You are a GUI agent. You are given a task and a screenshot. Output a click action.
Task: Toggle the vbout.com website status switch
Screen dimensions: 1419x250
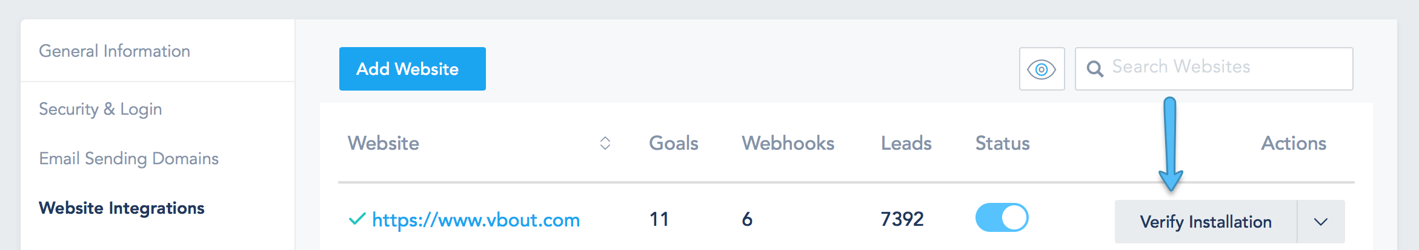(1002, 218)
